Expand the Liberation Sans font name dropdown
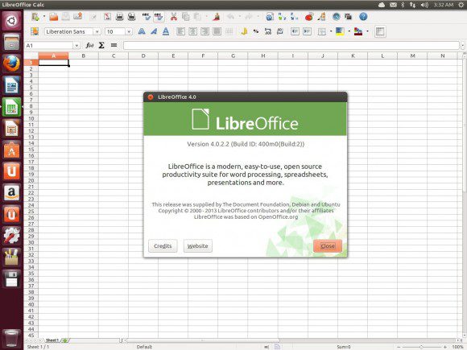This screenshot has width=467, height=350. tap(97, 31)
